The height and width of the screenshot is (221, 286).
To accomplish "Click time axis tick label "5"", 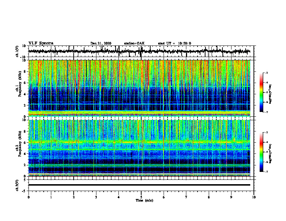I will 141,197.
